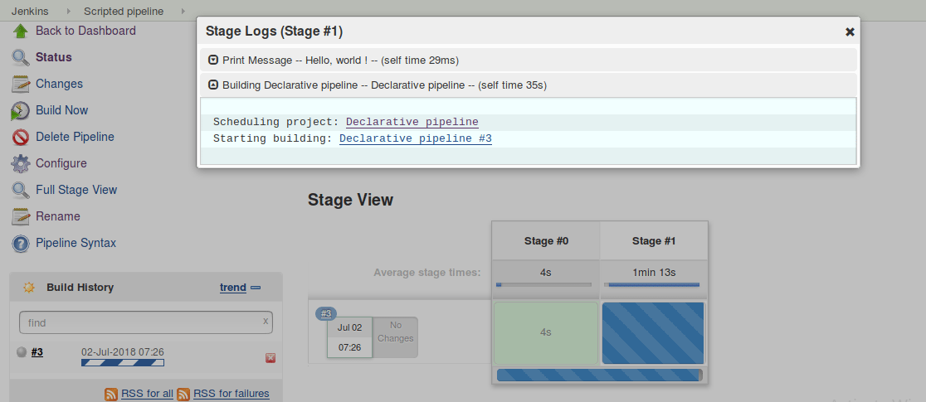The width and height of the screenshot is (926, 402).
Task: Click the grey status ball of build #3
Action: (x=22, y=352)
